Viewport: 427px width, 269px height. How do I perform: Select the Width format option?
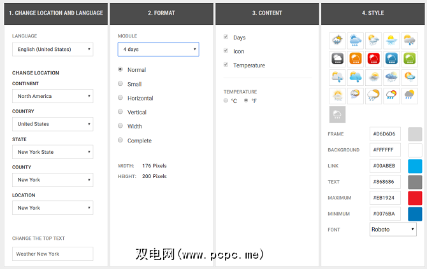[120, 125]
